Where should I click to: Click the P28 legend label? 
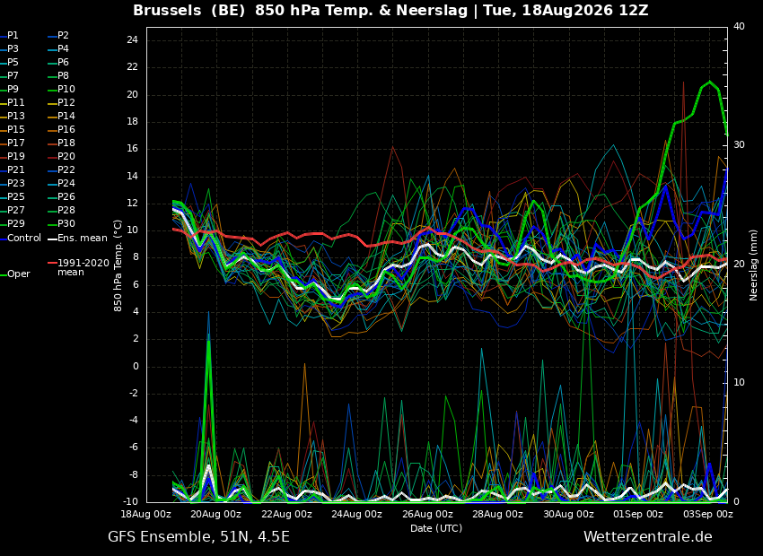(66, 211)
